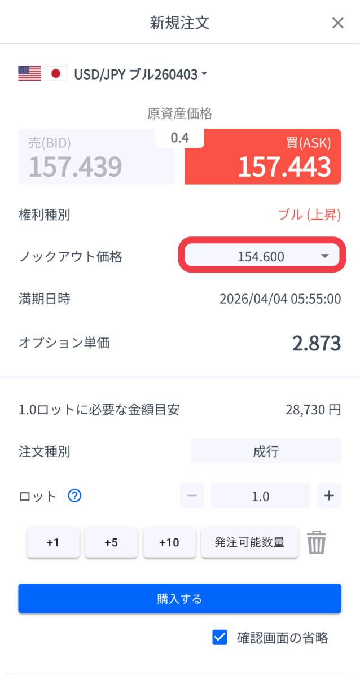Image resolution: width=360 pixels, height=675 pixels.
Task: Clear the lot amount with the trash icon
Action: [x=317, y=542]
